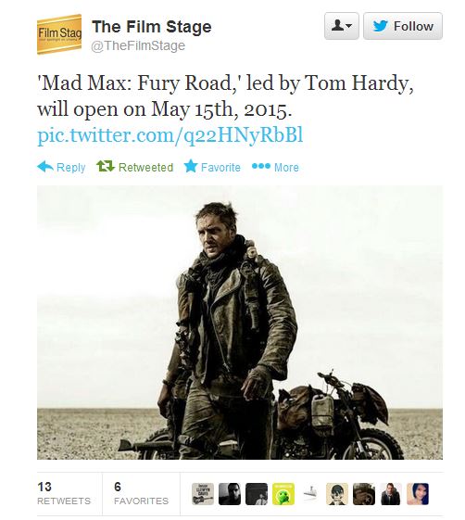Reply to this tweet

coord(61,167)
